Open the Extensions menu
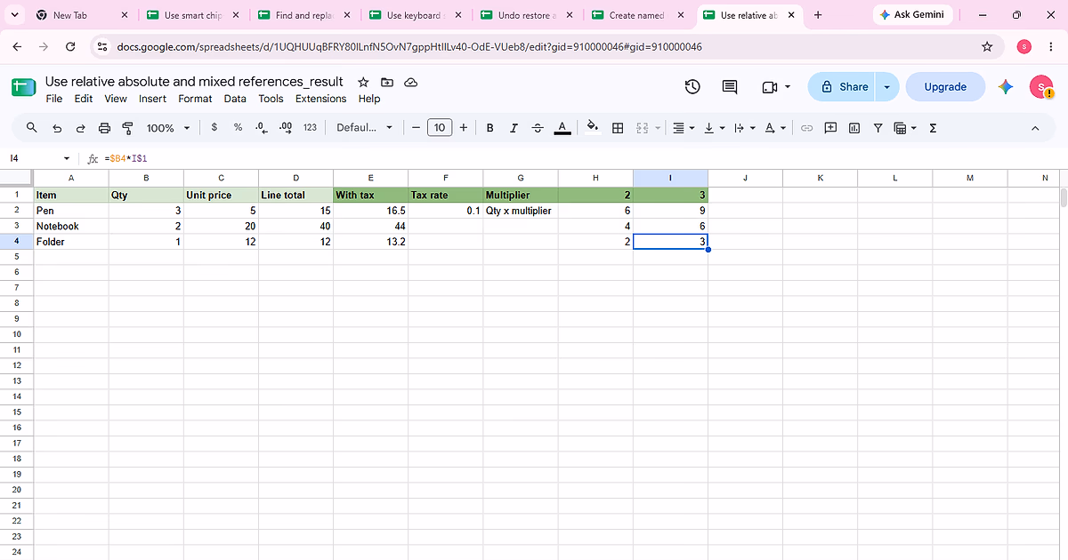The image size is (1068, 560). tap(320, 99)
